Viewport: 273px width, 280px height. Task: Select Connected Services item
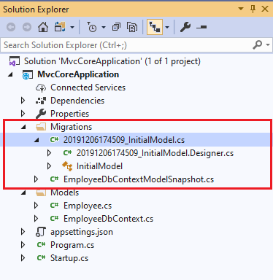[88, 87]
